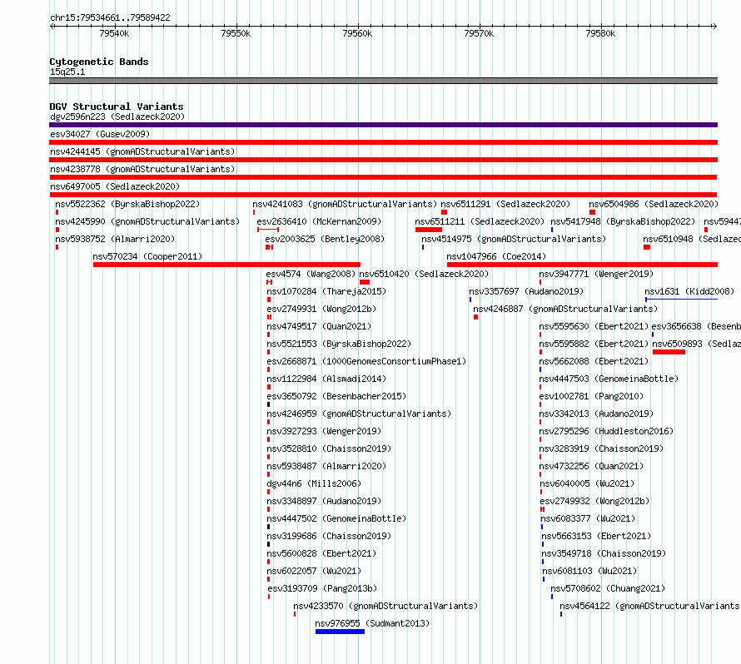The image size is (741, 664).
Task: Click nsv6040005 (Wu2021) label
Action: (x=586, y=483)
